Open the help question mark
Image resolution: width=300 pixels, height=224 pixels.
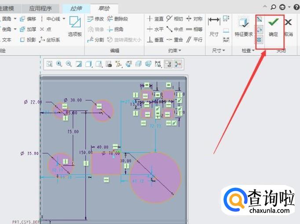tap(296, 7)
